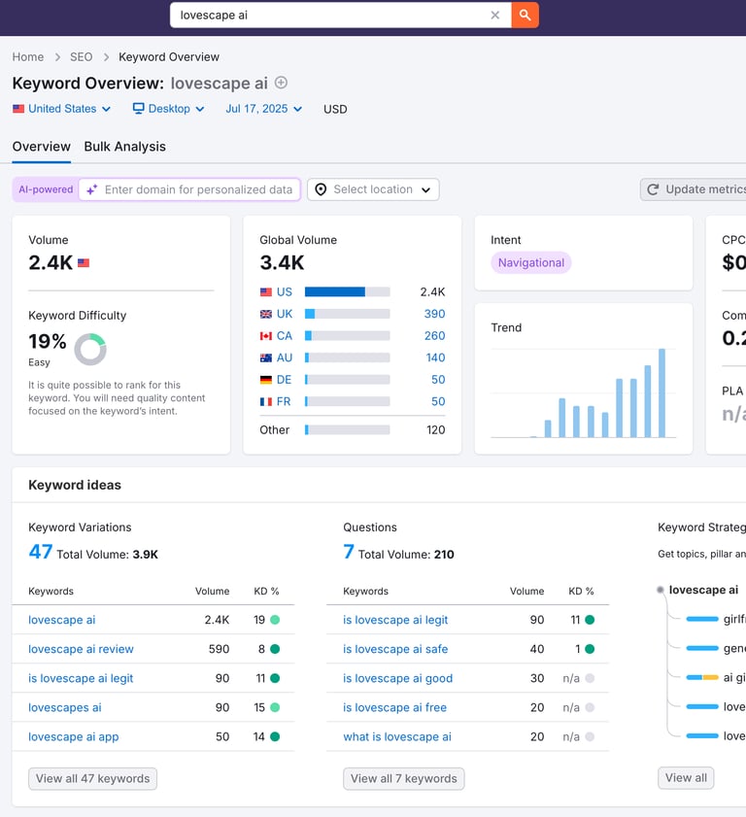Screen dimensions: 746x817
Task: Click the Keyword Overview breadcrumb text
Action: pos(169,57)
